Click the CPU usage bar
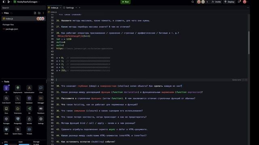This screenshot has height=145, width=259. [x=10, y=144]
